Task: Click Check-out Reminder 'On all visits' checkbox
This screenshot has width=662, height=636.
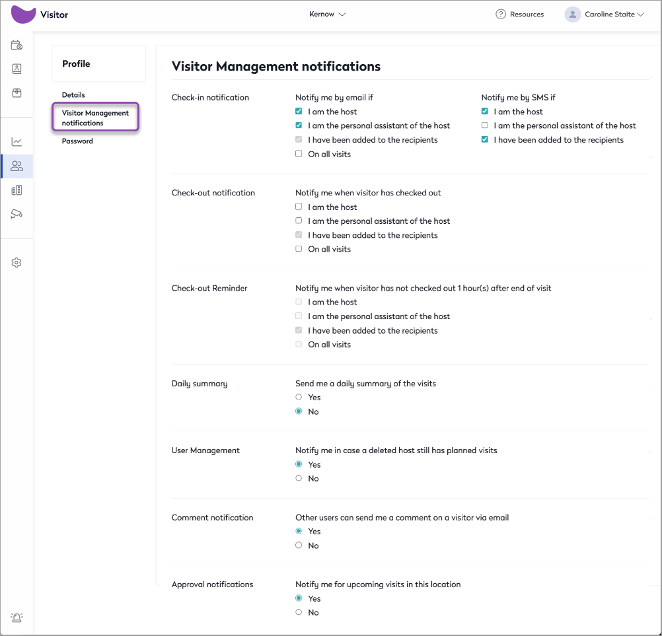Action: 299,344
